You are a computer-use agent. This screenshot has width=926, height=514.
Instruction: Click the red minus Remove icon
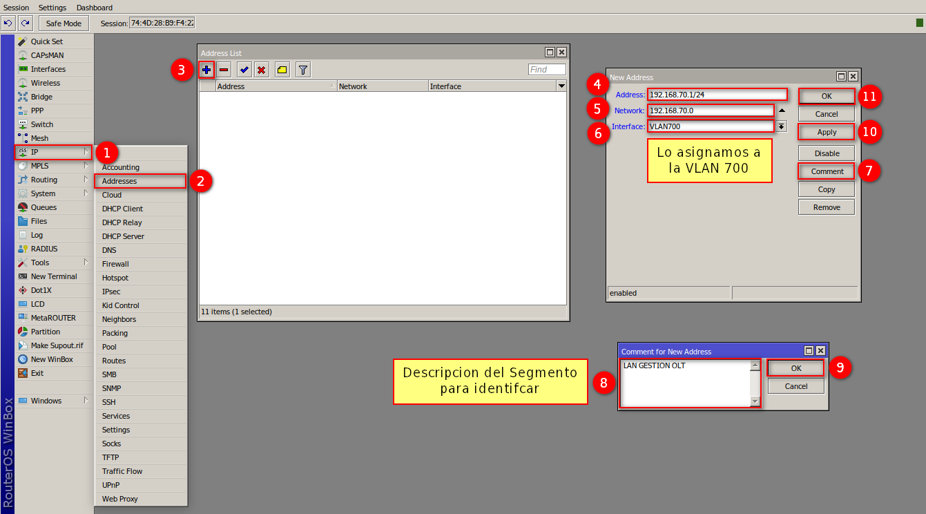224,70
